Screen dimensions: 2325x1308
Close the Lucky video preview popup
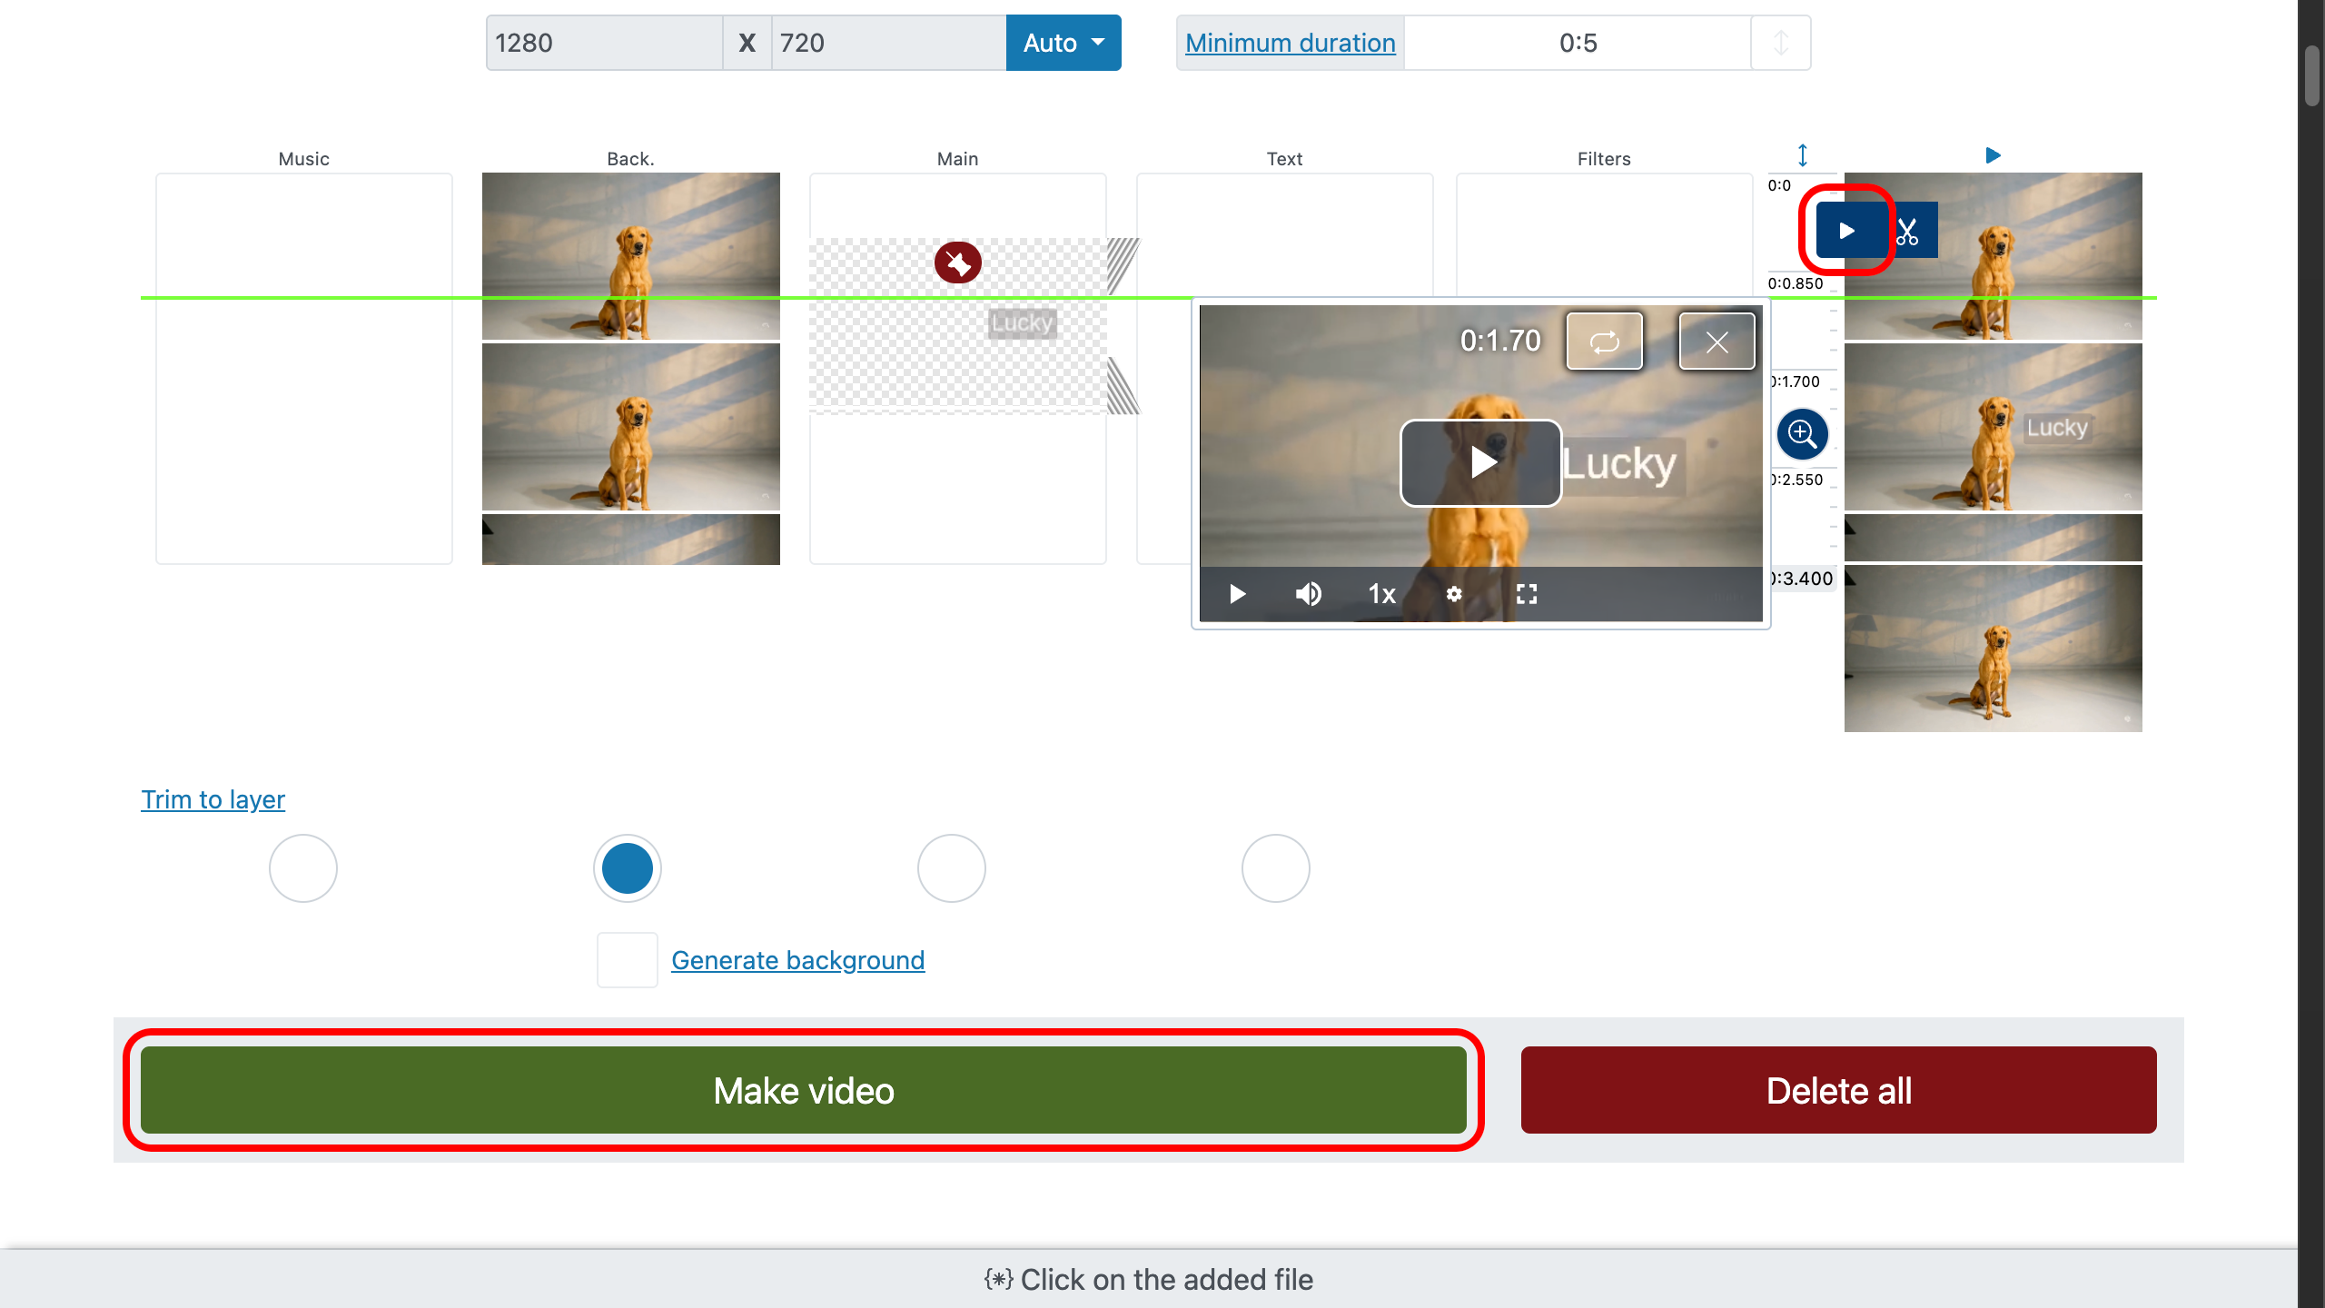(1716, 341)
